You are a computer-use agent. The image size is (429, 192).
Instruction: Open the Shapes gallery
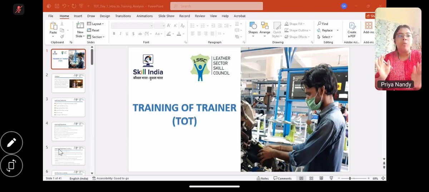point(253,29)
